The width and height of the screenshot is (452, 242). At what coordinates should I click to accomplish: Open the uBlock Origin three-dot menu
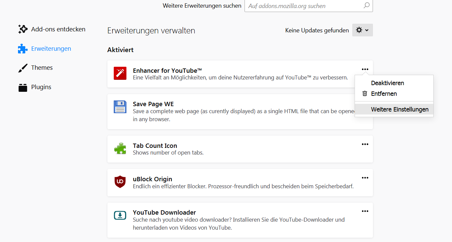365,178
